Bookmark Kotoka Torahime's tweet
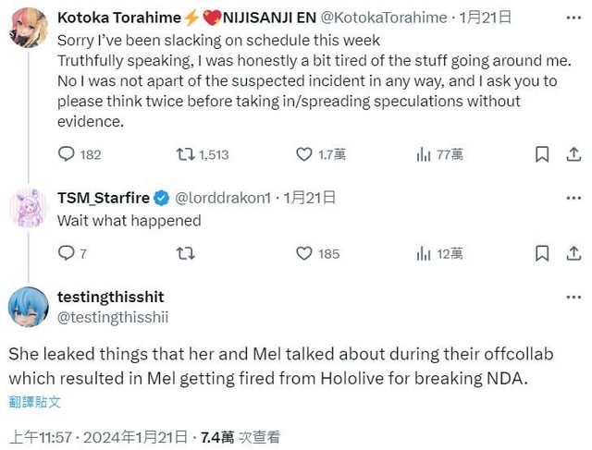Screen dimensions: 592x450 [542, 154]
